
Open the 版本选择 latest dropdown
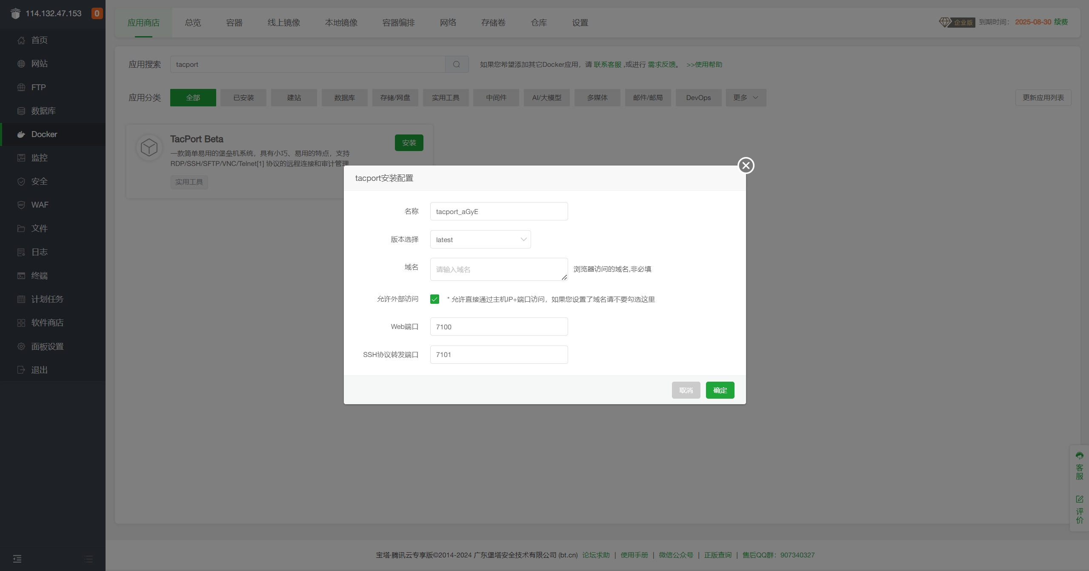(x=480, y=240)
